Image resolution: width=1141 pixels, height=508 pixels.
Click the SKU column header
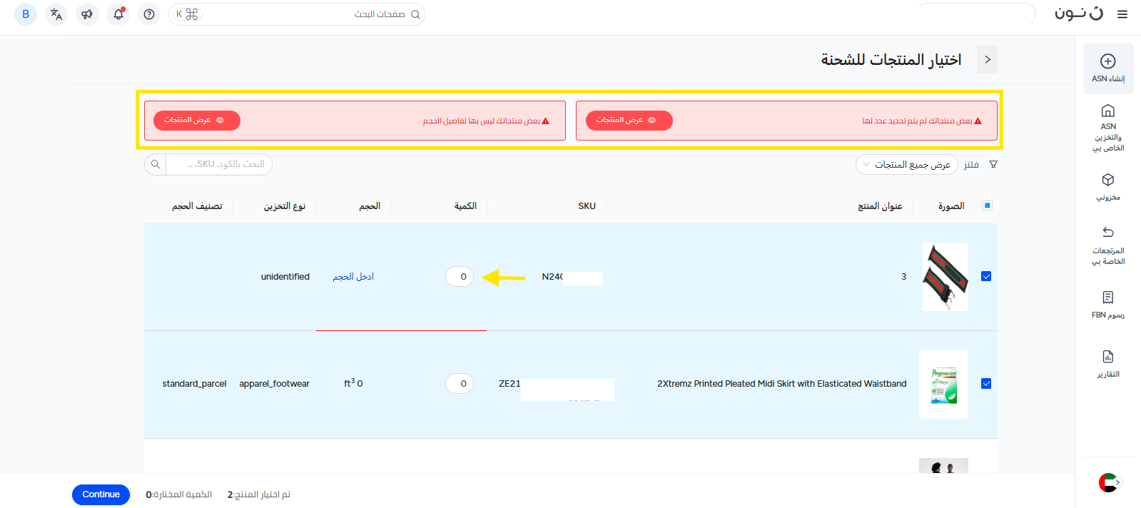click(x=587, y=206)
